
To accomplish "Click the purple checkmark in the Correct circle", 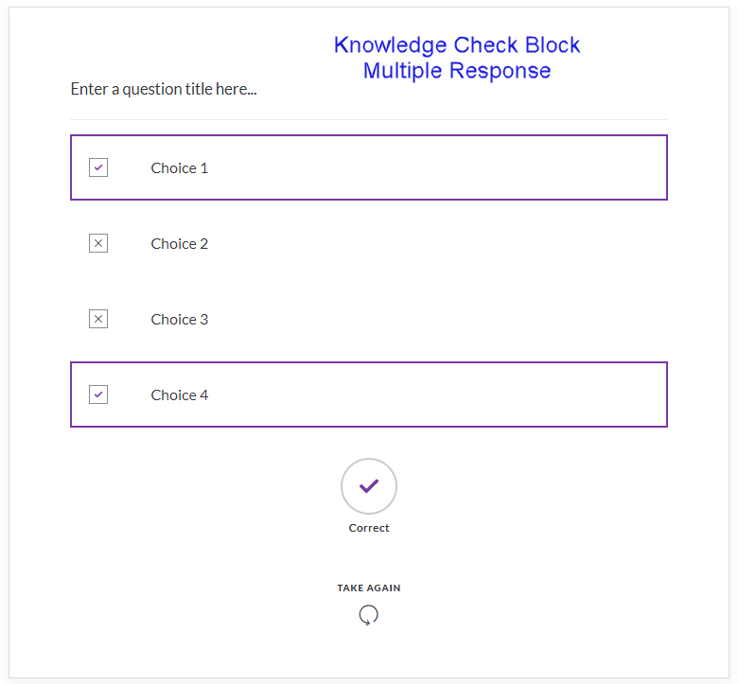I will (369, 485).
